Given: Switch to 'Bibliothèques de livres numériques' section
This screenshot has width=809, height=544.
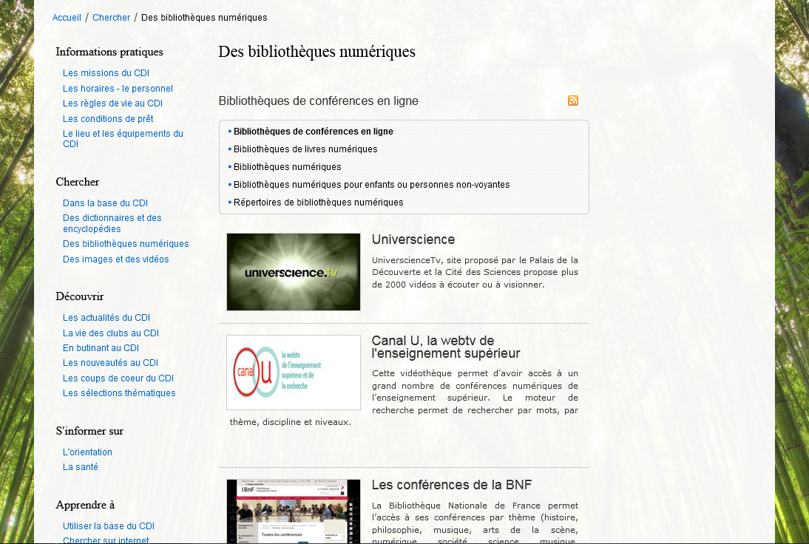Looking at the screenshot, I should 305,149.
